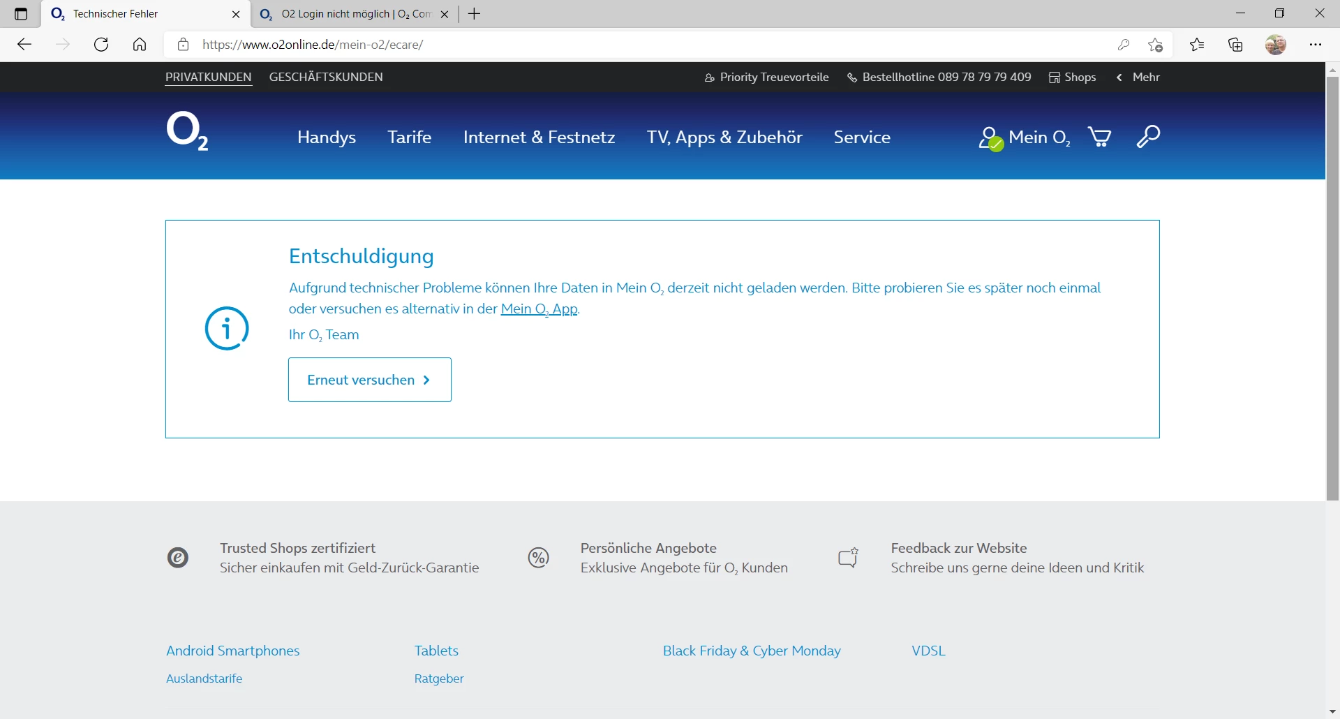The height and width of the screenshot is (719, 1340).
Task: Open the site search magnifier icon
Action: tap(1148, 137)
